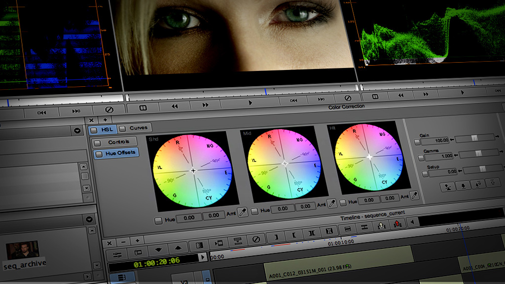Toggle the Gamma enable checkbox
The height and width of the screenshot is (284, 505).
(420, 158)
